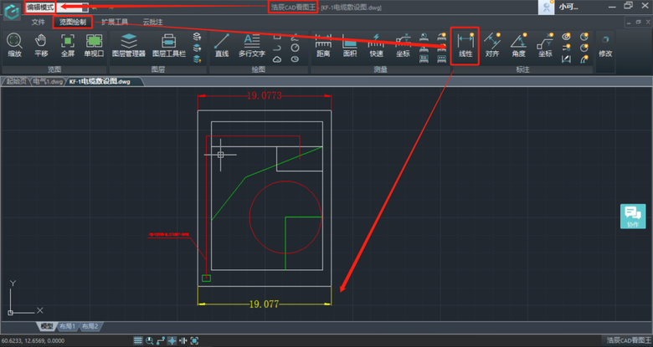Toggle the 图层工具栏 layer toolbar
Screen dimensions: 653x347
[x=168, y=44]
